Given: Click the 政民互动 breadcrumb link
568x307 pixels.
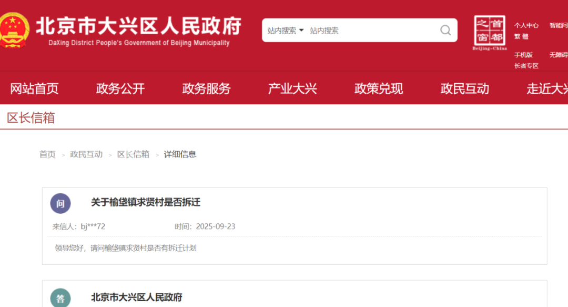Looking at the screenshot, I should click(x=86, y=154).
